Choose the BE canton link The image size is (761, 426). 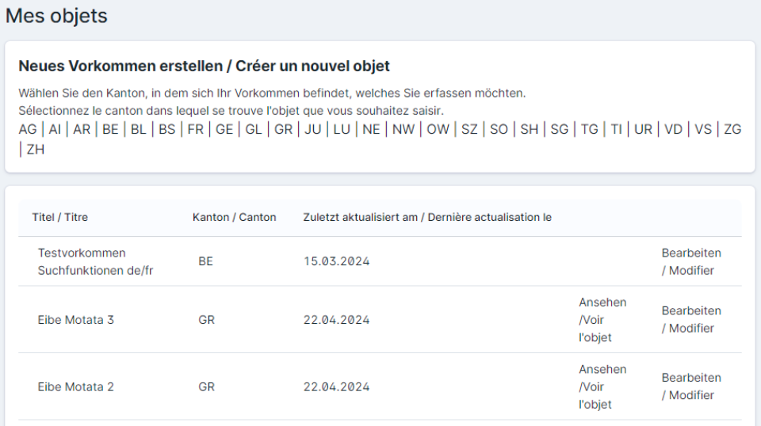tap(110, 129)
